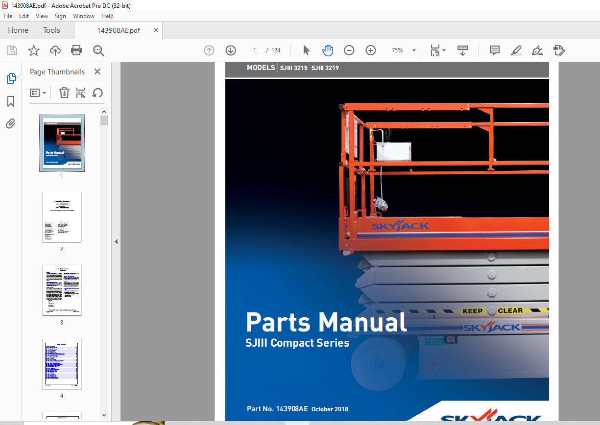Click the SJIII Compact Series subtitle

click(297, 343)
